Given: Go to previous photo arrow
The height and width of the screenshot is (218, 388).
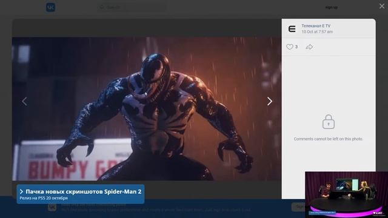Looking at the screenshot, I should tap(24, 101).
